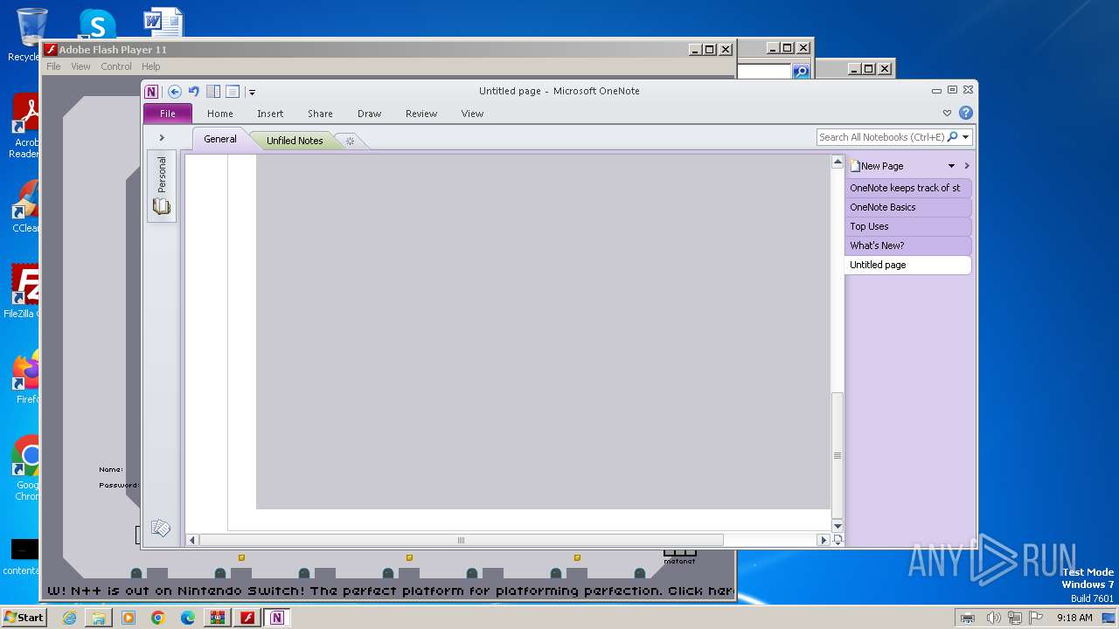This screenshot has width=1119, height=629.
Task: Click the Undo icon in OneNote
Action: pos(194,91)
